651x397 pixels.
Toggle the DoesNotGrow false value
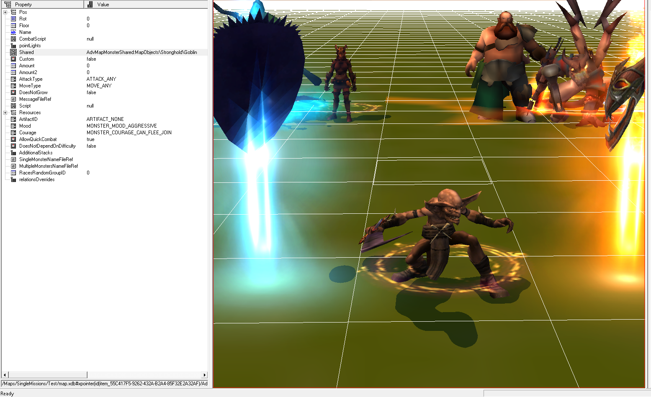point(91,92)
